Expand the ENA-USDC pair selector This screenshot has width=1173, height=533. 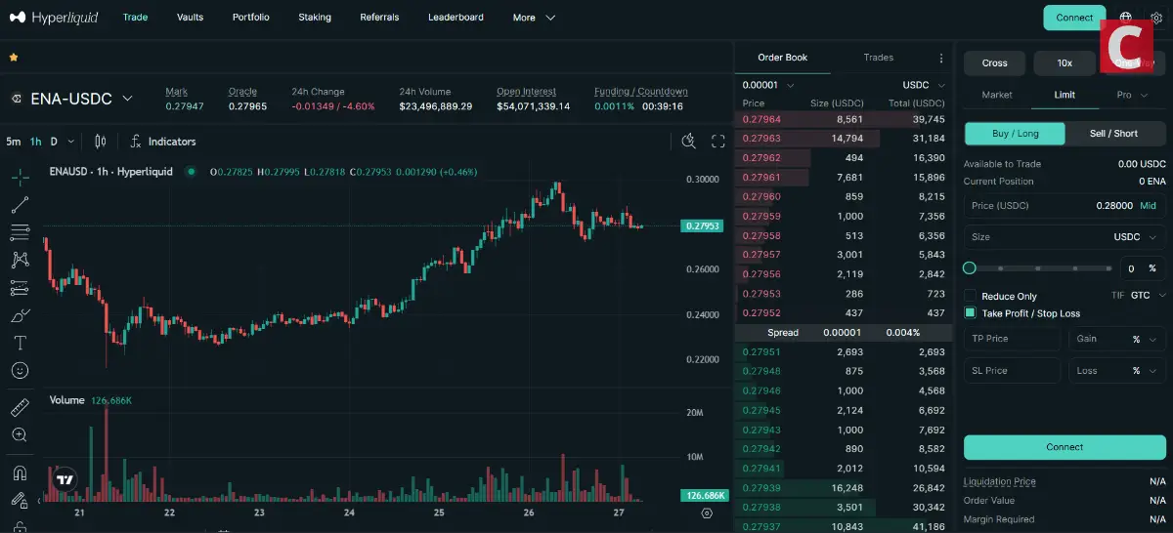click(x=127, y=99)
